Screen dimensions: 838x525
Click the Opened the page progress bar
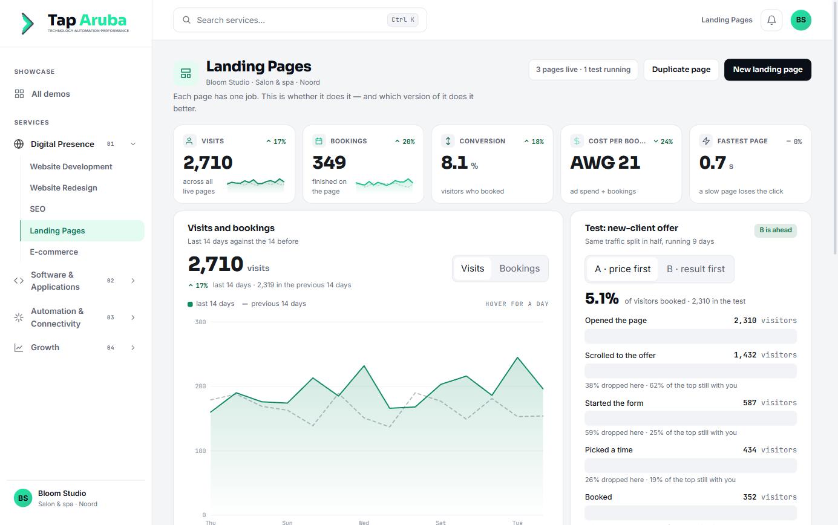pos(691,336)
